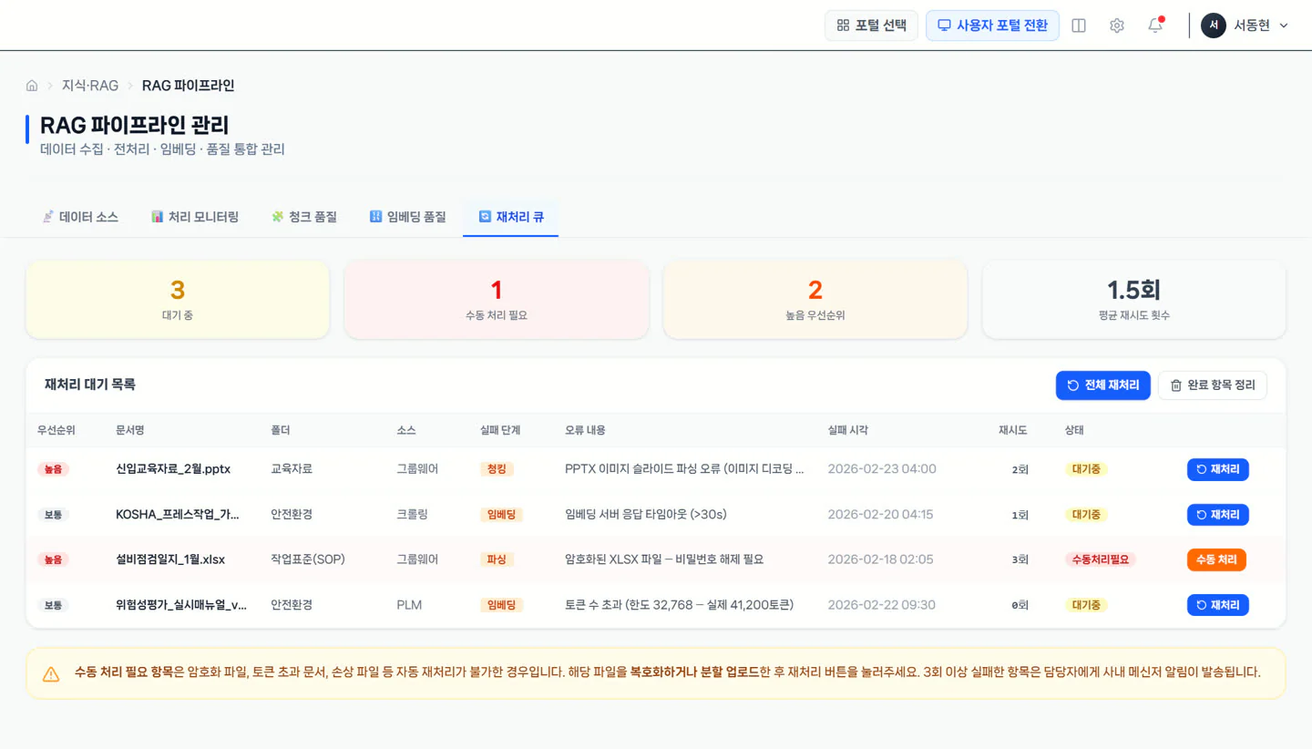Click the 크롤링 source cell
The height and width of the screenshot is (749, 1312).
pyautogui.click(x=412, y=515)
